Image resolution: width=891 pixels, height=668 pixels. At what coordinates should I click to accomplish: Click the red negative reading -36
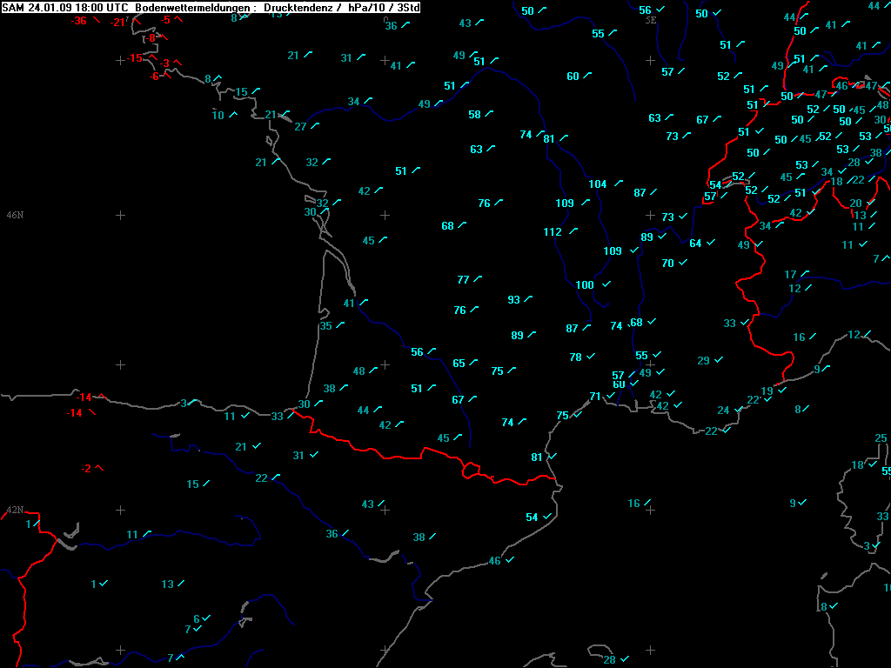[x=79, y=21]
